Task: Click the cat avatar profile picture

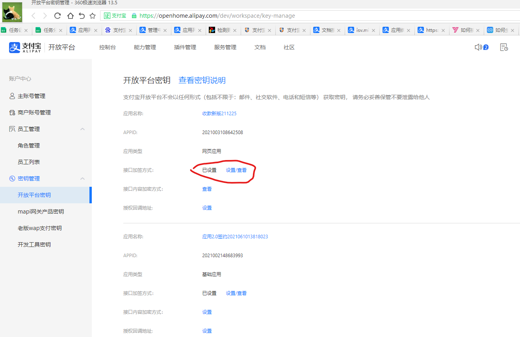Action: [12, 12]
